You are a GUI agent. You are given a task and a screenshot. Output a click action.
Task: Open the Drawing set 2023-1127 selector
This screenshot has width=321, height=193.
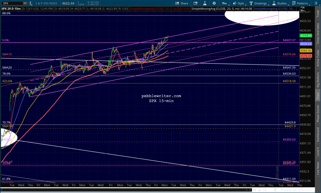297,190
